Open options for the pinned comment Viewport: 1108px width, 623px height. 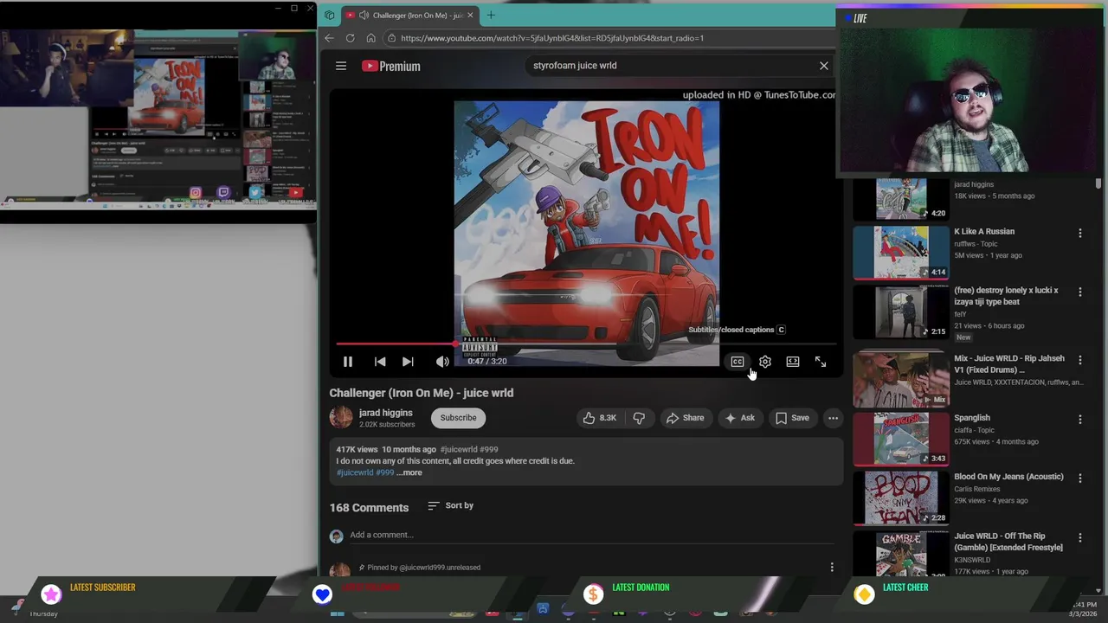click(832, 568)
